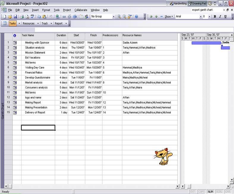Toggle Italic formatting
Viewport: 234px width, 194px height.
click(x=220, y=17)
